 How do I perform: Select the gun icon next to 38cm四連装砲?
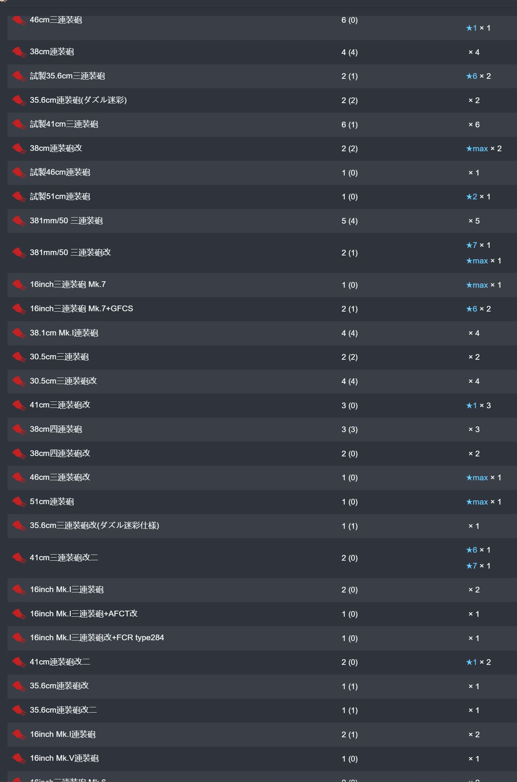(x=19, y=429)
